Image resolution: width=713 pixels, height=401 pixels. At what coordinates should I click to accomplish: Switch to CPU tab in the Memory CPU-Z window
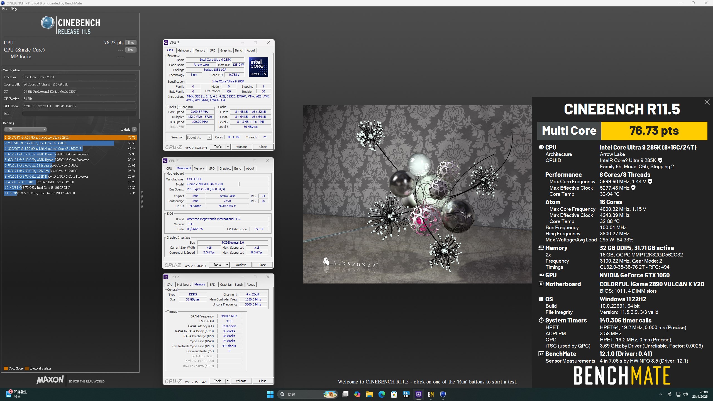click(x=170, y=285)
